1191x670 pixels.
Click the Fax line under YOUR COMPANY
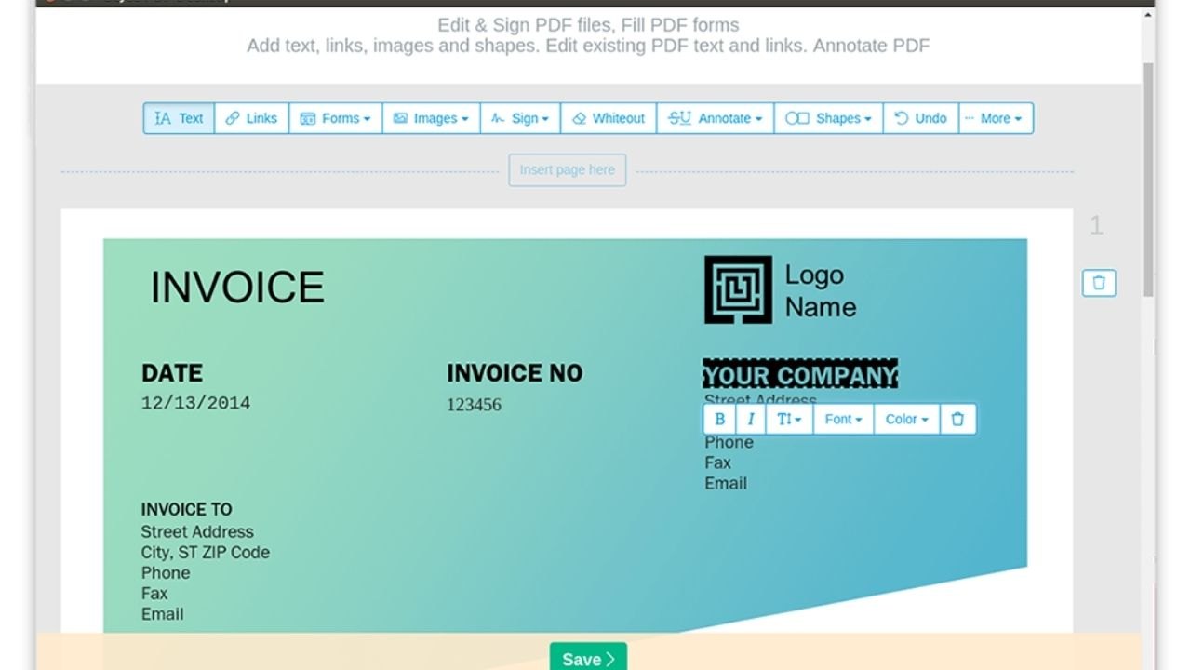pyautogui.click(x=717, y=463)
